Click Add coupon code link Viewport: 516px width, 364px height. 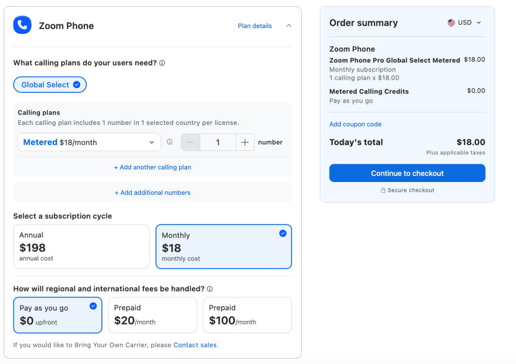pos(355,124)
